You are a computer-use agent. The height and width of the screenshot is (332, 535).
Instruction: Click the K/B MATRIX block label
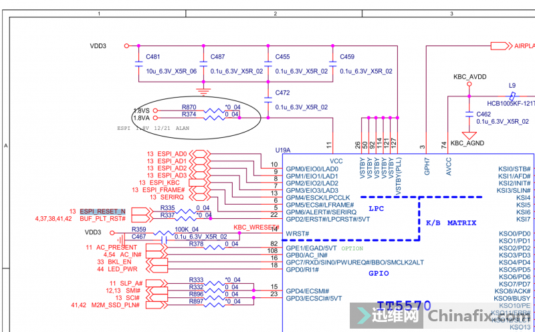pos(451,223)
